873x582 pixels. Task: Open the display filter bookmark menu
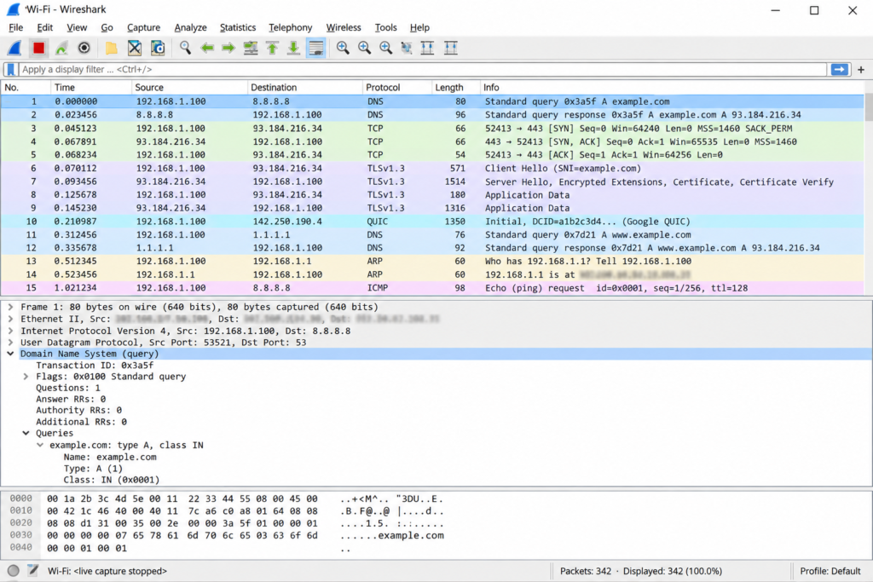[x=10, y=70]
